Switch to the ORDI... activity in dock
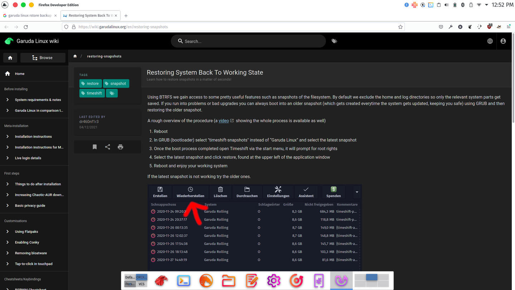Image resolution: width=515 pixels, height=290 pixels. pos(142,277)
